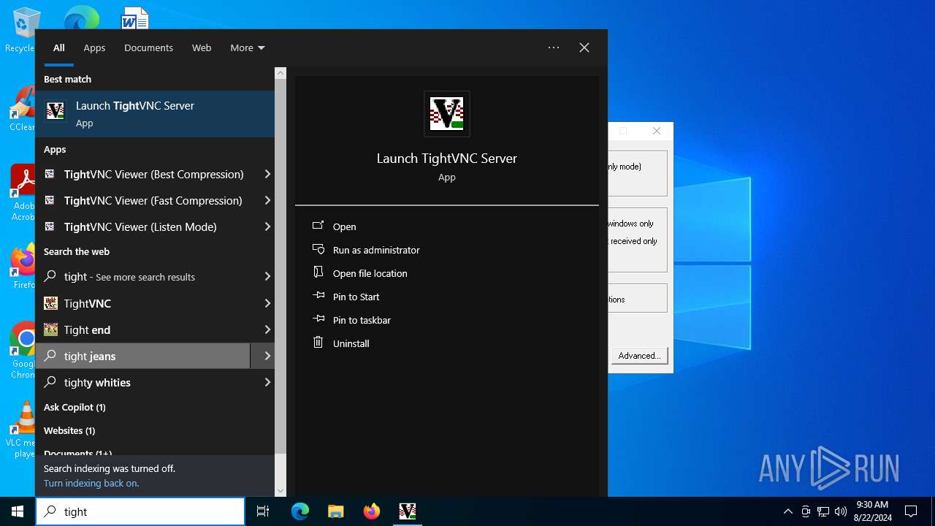Switch to the Documents search tab
Viewport: 935px width, 526px height.
pos(148,47)
